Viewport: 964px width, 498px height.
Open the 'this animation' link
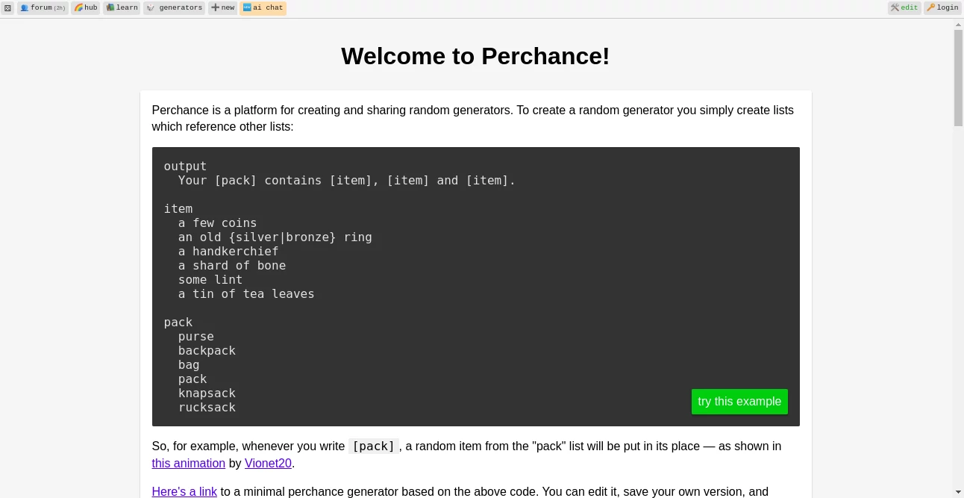pos(189,463)
